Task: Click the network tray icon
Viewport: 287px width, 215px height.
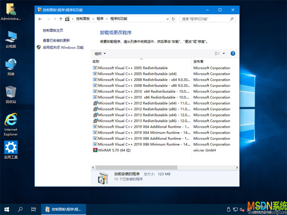Action: click(x=235, y=210)
